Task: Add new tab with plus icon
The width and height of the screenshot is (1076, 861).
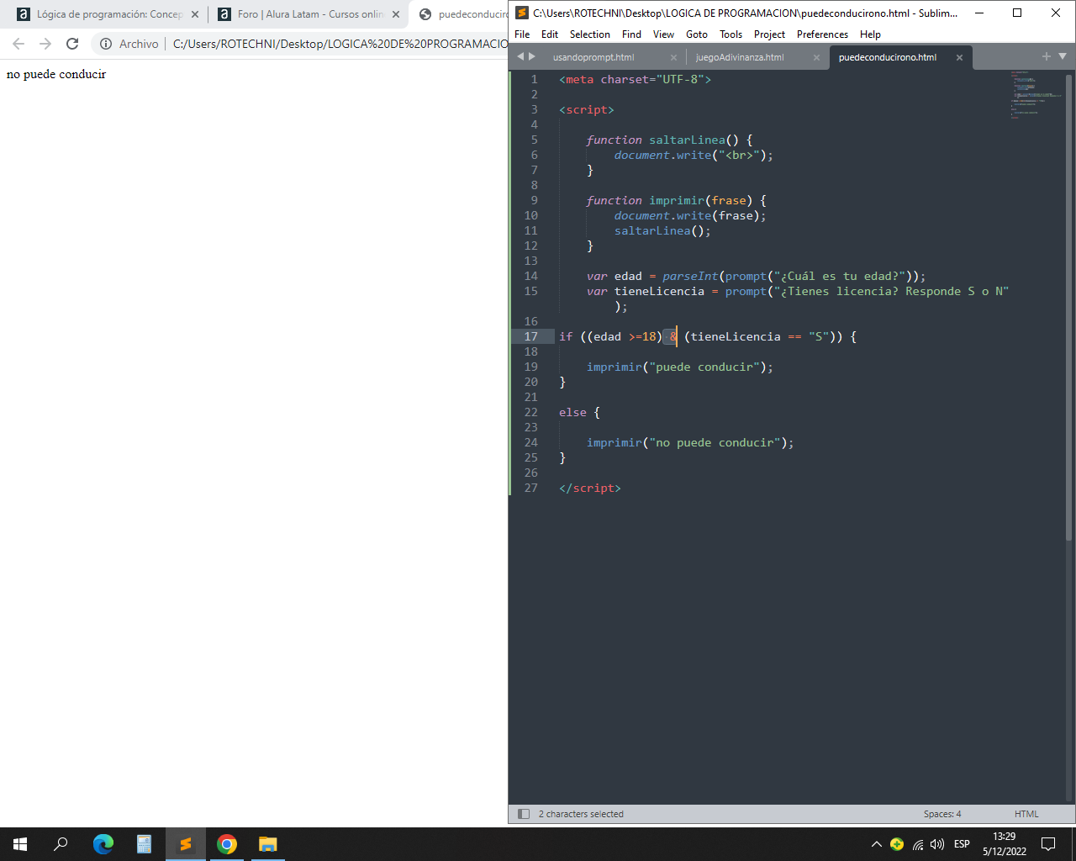Action: [x=1047, y=56]
